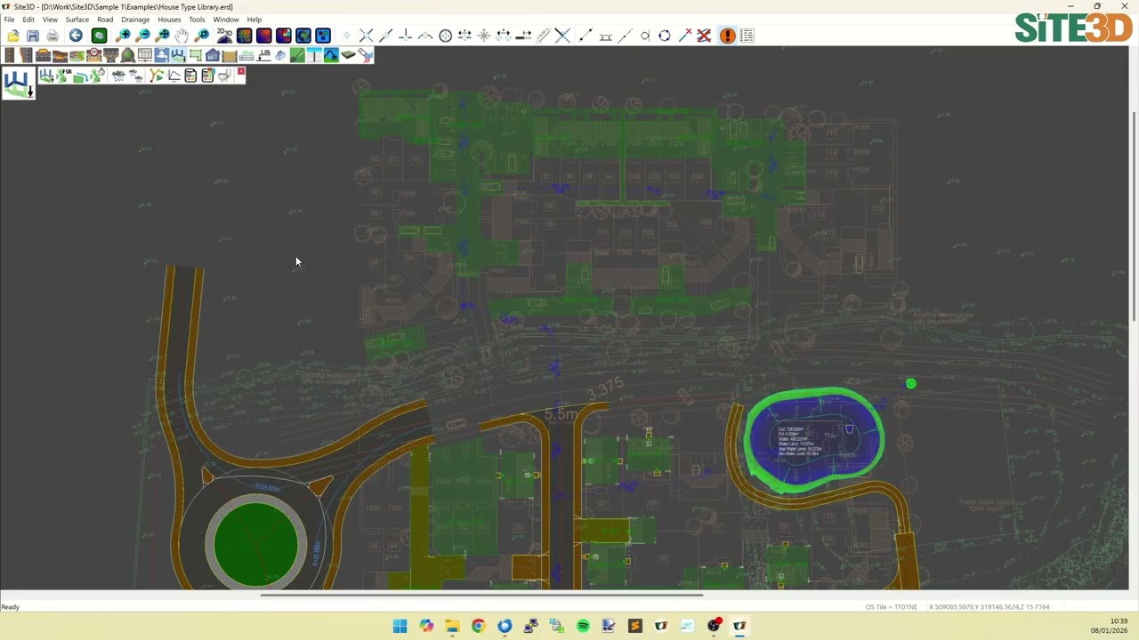Click the green roundabout centre island
This screenshot has width=1139, height=640.
pyautogui.click(x=256, y=544)
